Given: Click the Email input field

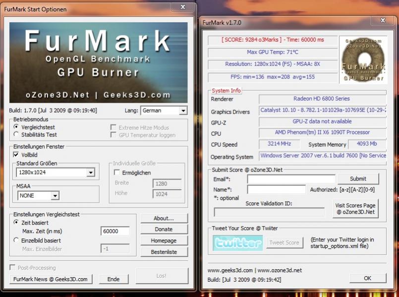Looking at the screenshot, I should [291, 179].
